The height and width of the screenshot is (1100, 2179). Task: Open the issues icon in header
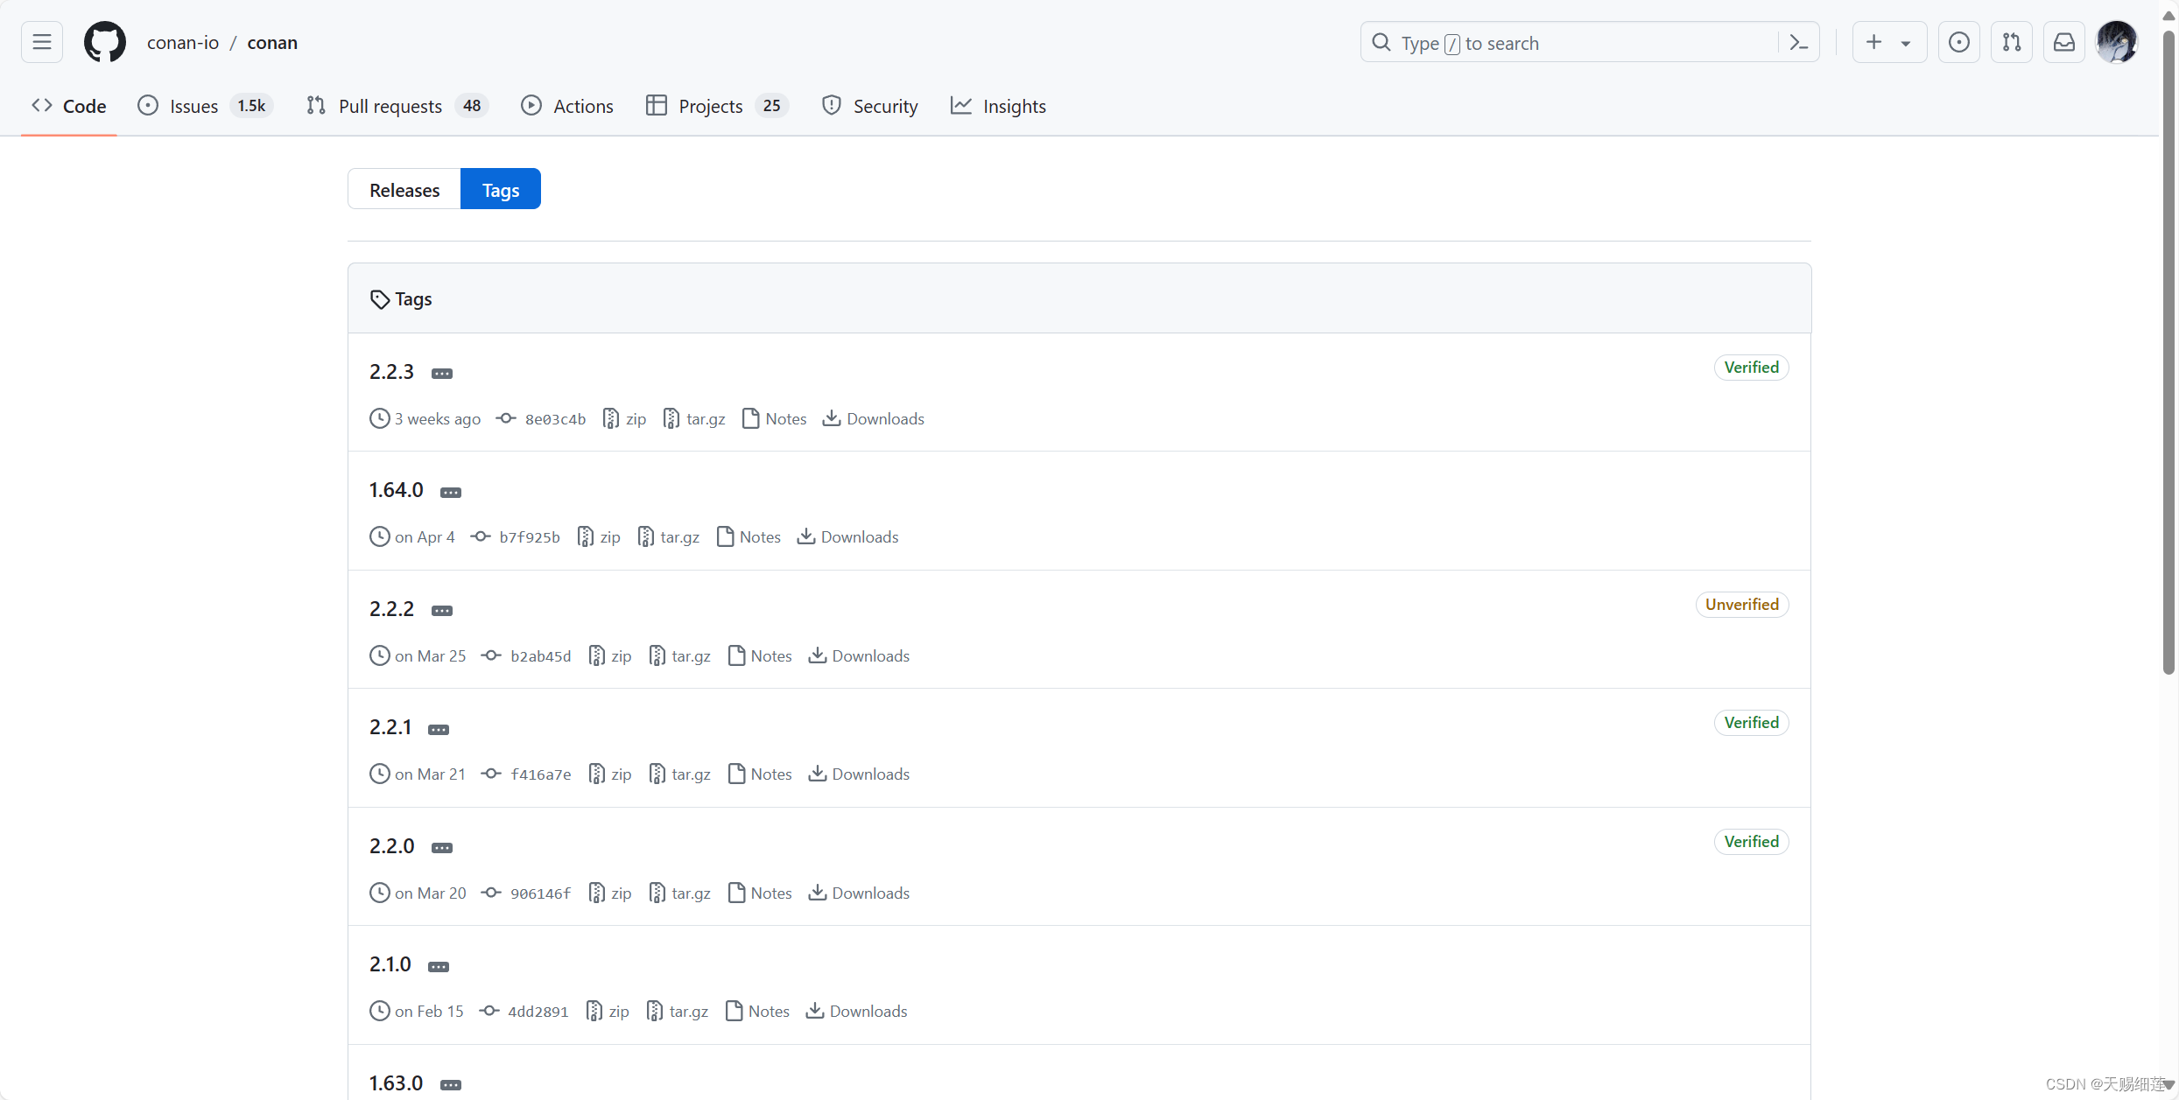pos(1959,42)
